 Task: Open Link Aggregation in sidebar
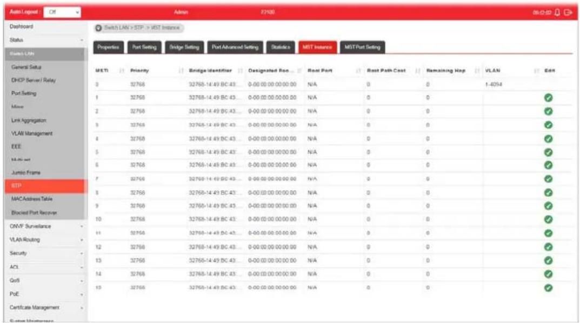click(29, 120)
